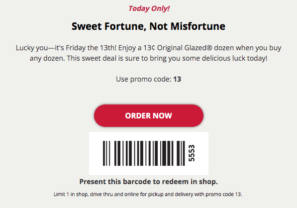297x208 pixels.
Task: Click the 13¢ price text
Action: tap(149, 48)
